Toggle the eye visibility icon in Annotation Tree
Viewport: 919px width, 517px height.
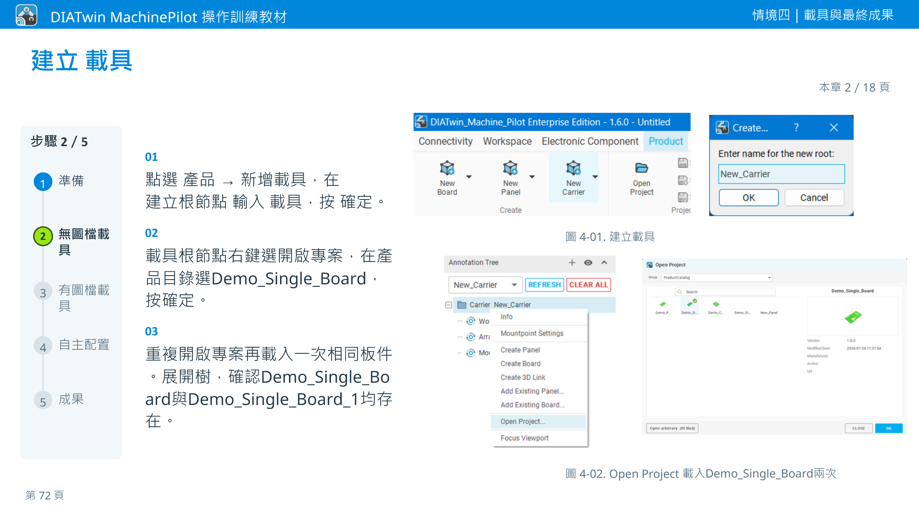click(x=588, y=262)
